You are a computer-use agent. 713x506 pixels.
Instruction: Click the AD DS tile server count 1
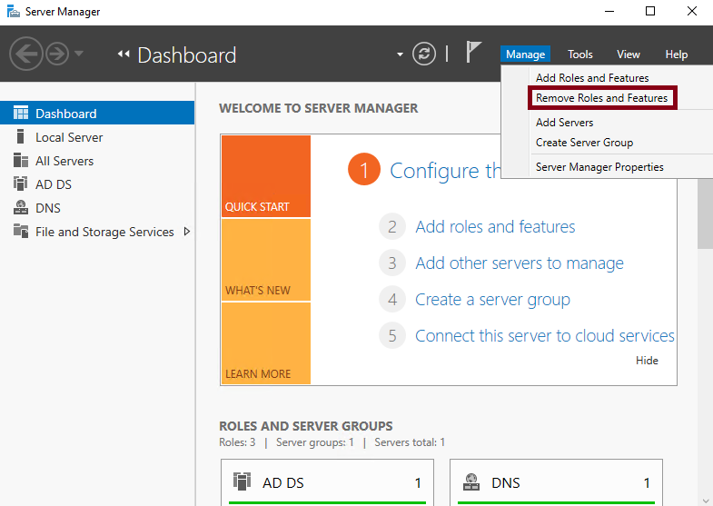(x=418, y=482)
